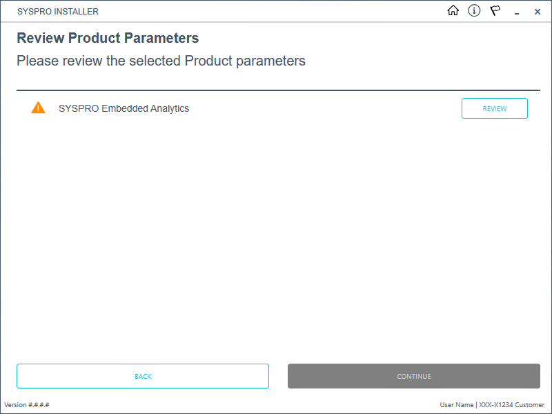Viewport: 552px width, 414px height.
Task: Close the SYSPRO Installer window
Action: [x=538, y=12]
